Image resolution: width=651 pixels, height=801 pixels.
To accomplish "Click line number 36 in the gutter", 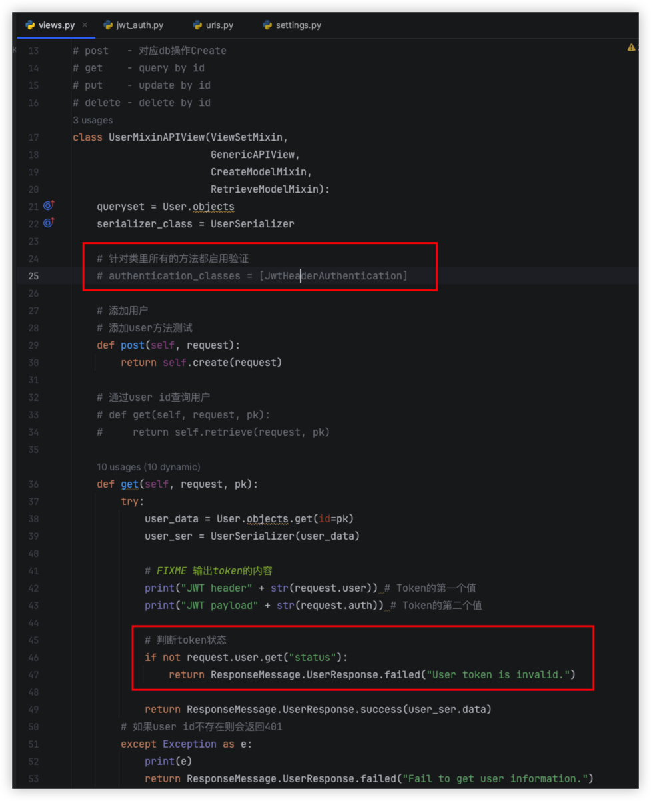I will pyautogui.click(x=33, y=484).
